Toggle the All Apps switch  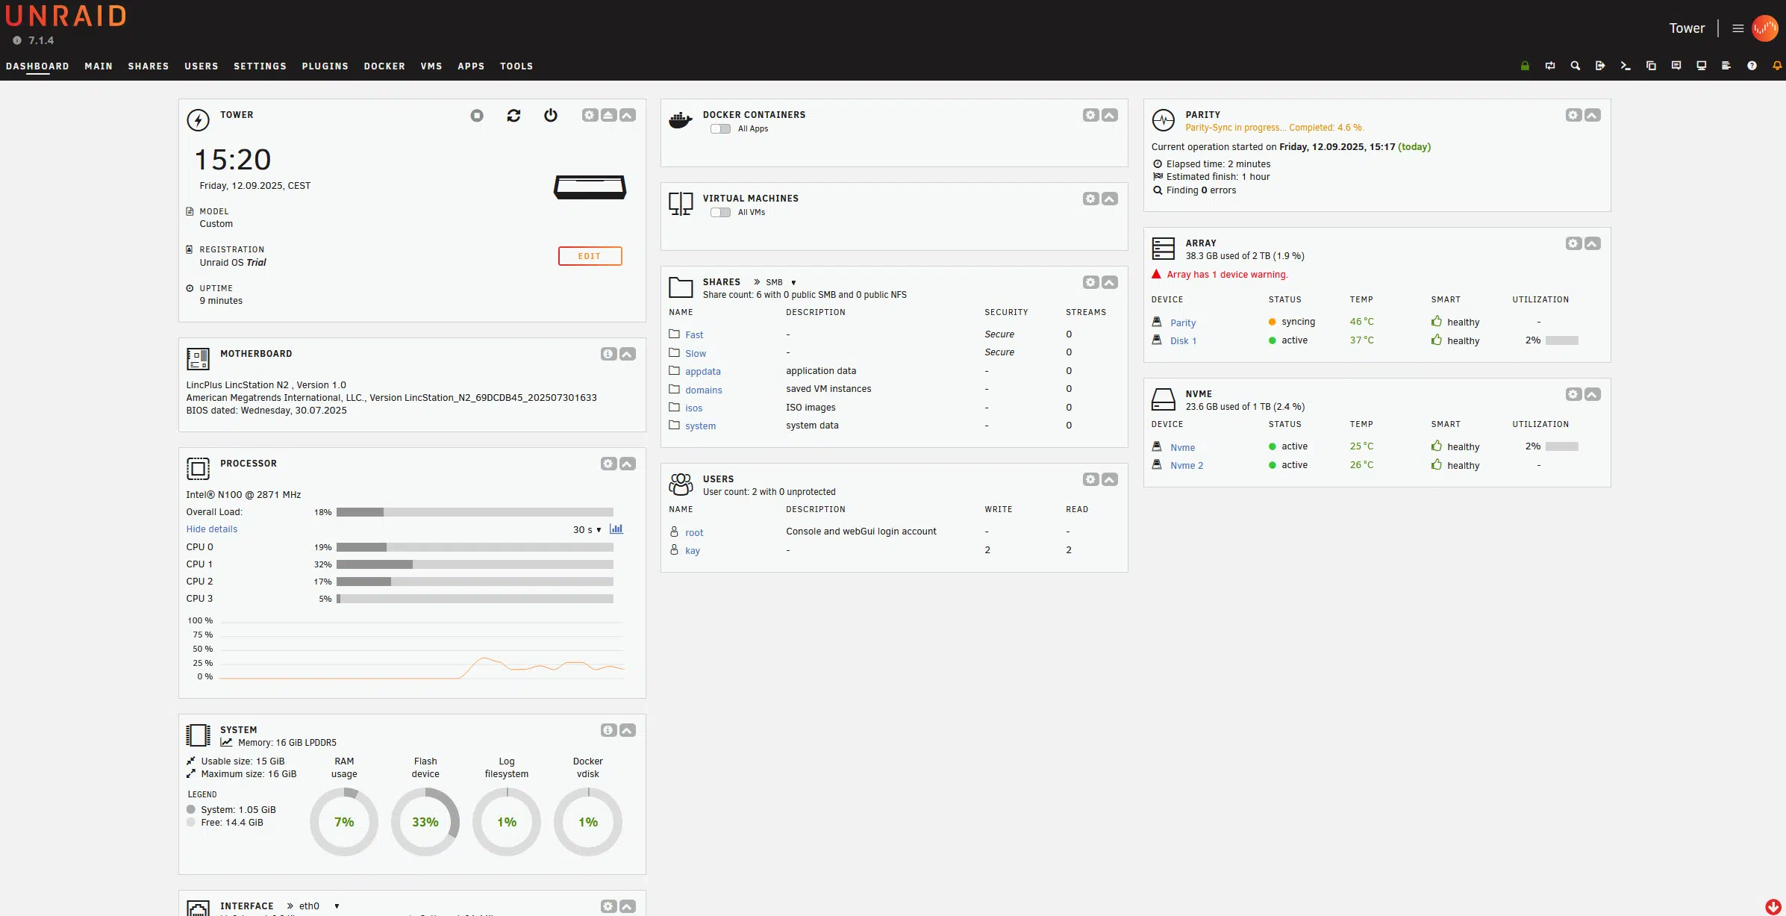(x=720, y=128)
